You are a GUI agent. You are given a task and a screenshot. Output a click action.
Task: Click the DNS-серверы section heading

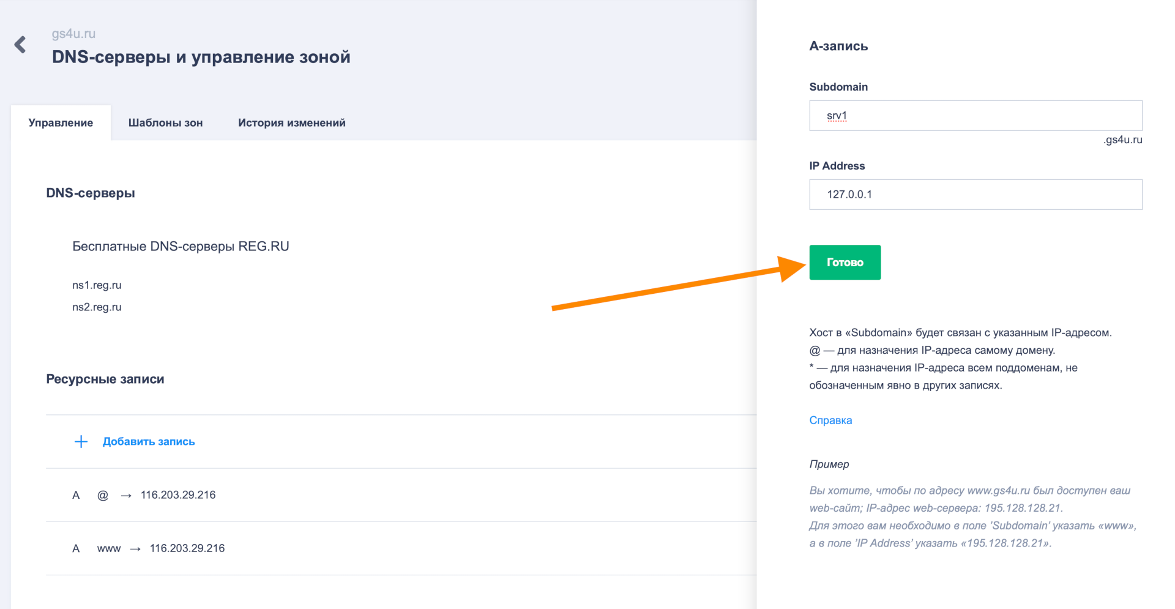click(x=91, y=193)
